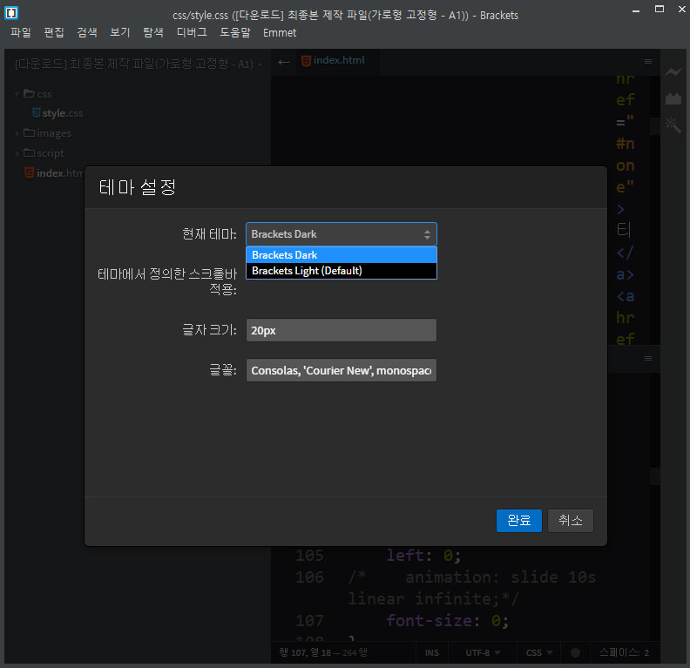The image size is (690, 668).
Task: Click the CSS file icon beside style.css
Action: pos(37,113)
